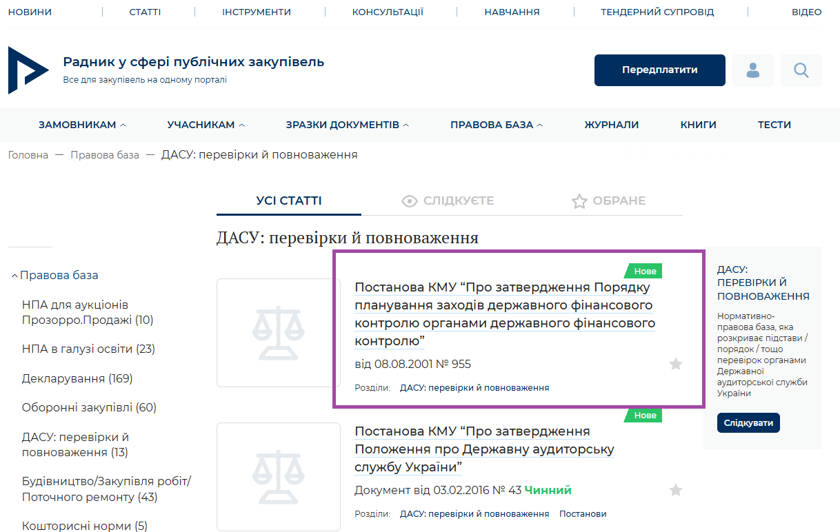Open the Зразки документів dropdown
This screenshot has height=532, width=840.
click(347, 125)
